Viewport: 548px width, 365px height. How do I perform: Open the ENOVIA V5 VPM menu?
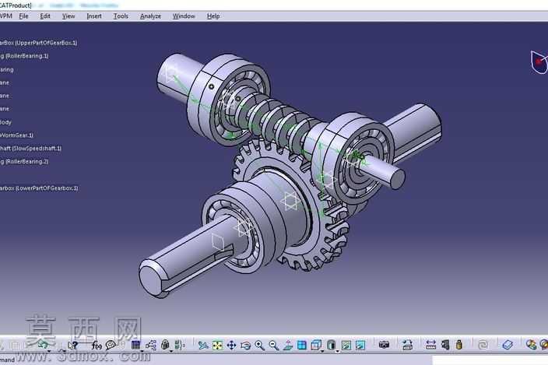click(x=6, y=16)
